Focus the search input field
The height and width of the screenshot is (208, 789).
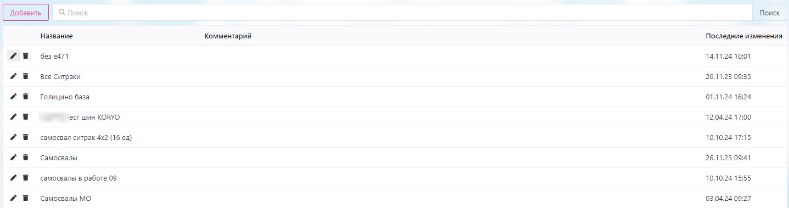[x=402, y=13]
